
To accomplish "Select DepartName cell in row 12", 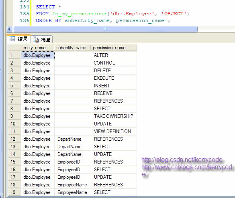I will (x=73, y=139).
